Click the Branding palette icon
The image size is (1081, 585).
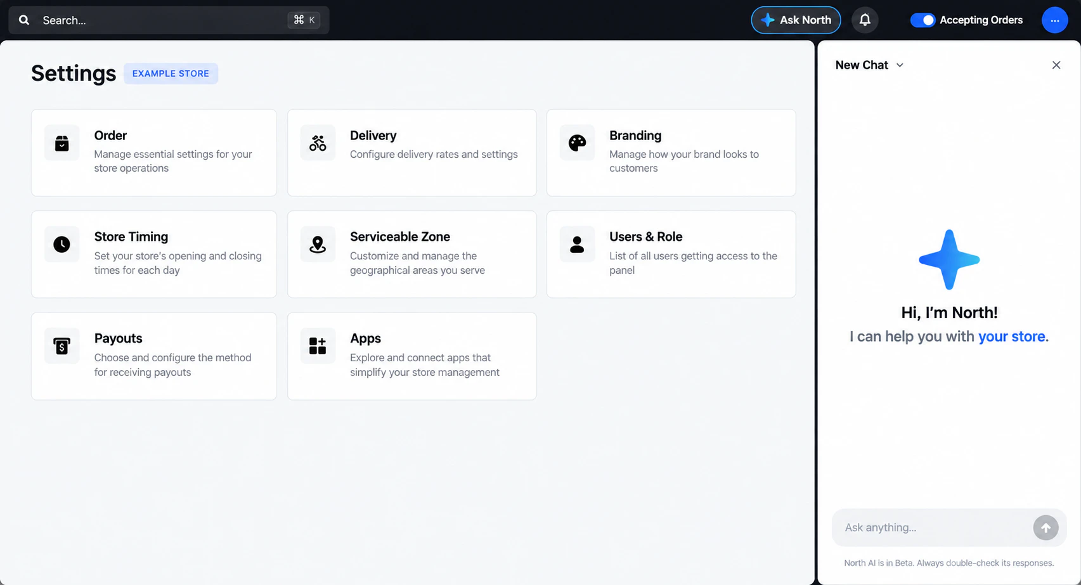[x=577, y=143]
